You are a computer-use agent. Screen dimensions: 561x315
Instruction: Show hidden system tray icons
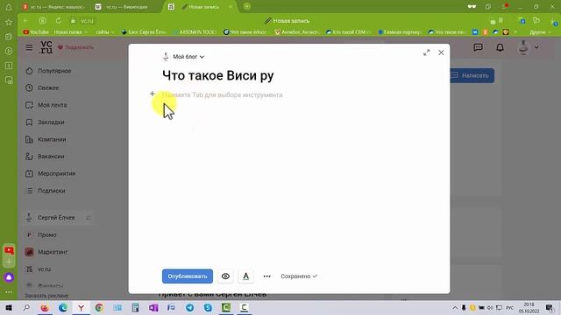455,307
